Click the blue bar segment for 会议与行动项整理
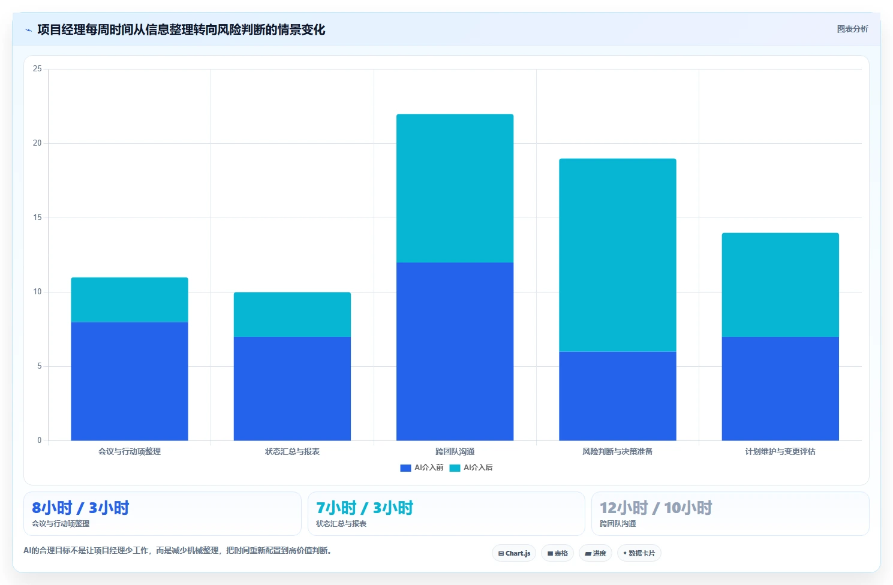 (x=130, y=381)
